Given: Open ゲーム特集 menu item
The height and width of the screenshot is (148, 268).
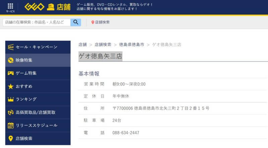Looking at the screenshot, I should click(x=38, y=73).
